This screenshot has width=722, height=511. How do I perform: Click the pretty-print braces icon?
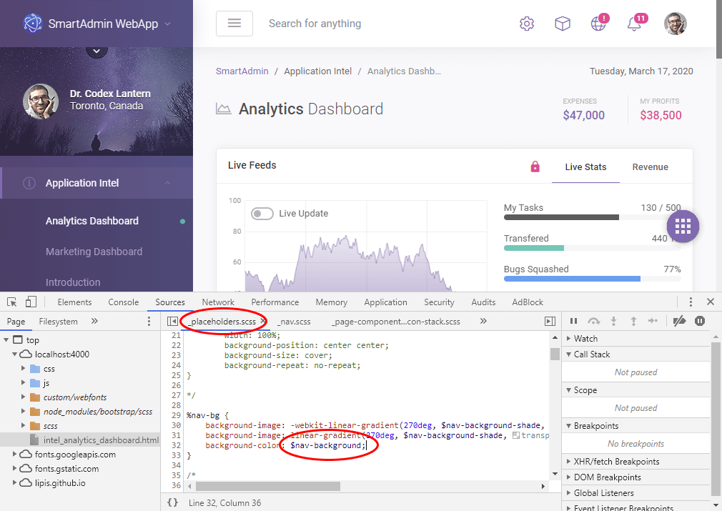(172, 502)
